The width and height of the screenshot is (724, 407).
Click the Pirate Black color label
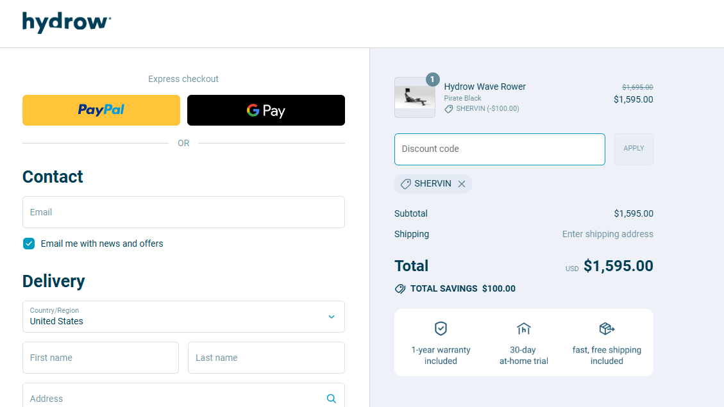pyautogui.click(x=462, y=98)
